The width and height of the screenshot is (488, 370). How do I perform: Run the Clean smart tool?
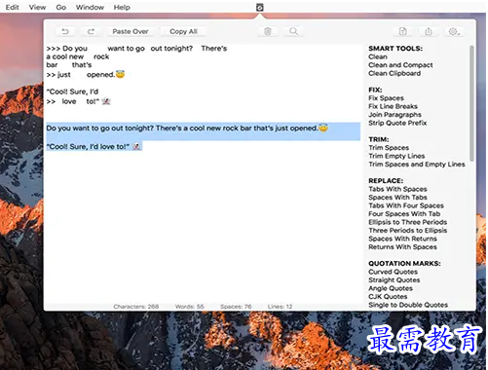tap(378, 56)
